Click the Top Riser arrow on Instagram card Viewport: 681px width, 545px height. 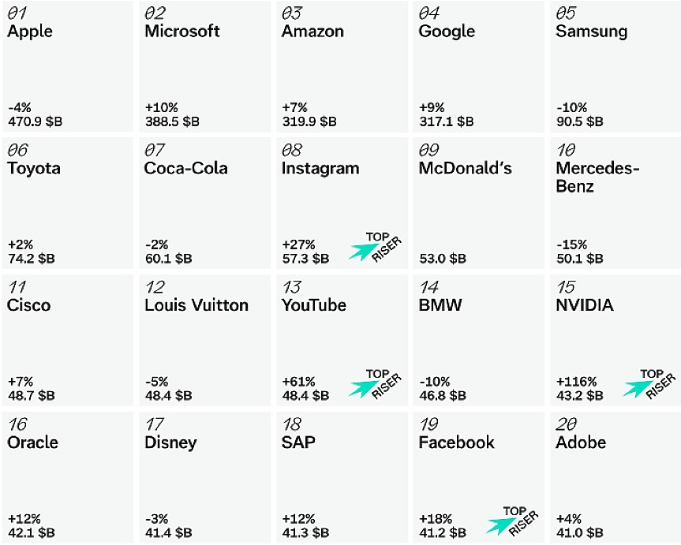click(364, 251)
